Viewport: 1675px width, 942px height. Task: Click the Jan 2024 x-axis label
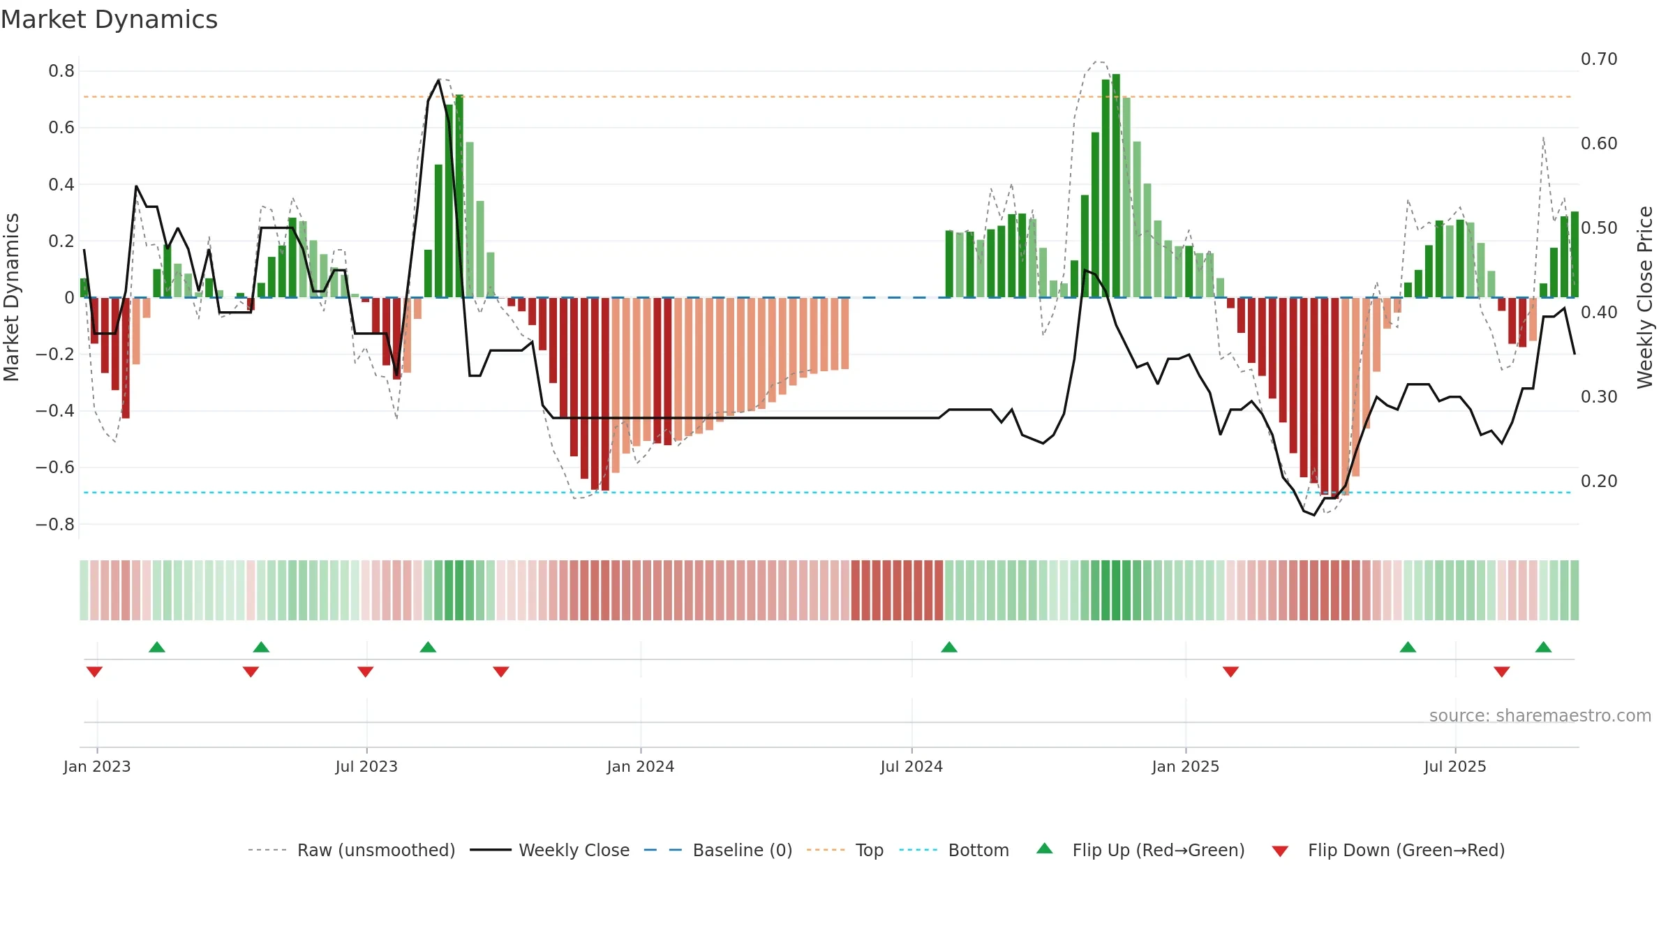(x=641, y=766)
